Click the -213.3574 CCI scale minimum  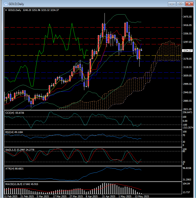coord(188,128)
